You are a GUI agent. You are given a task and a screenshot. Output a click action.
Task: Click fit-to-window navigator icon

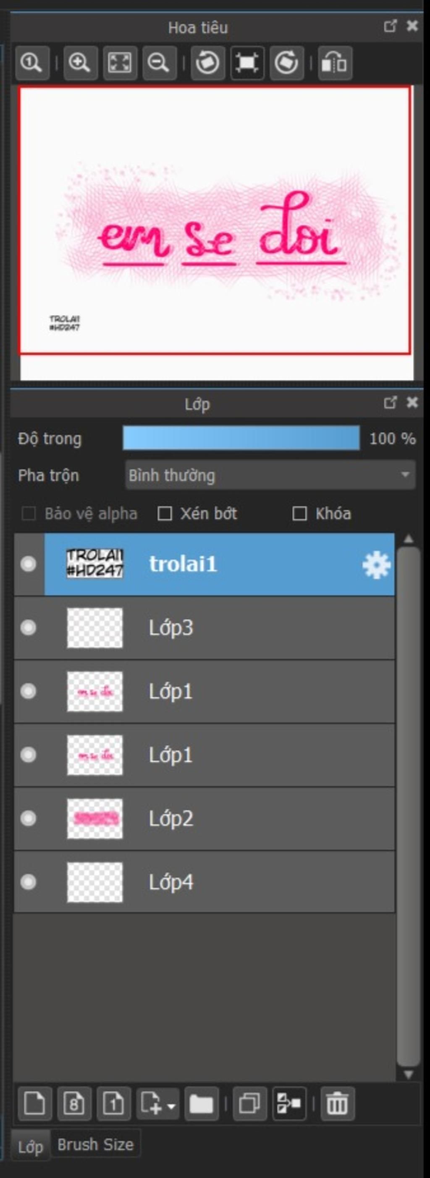pyautogui.click(x=120, y=63)
